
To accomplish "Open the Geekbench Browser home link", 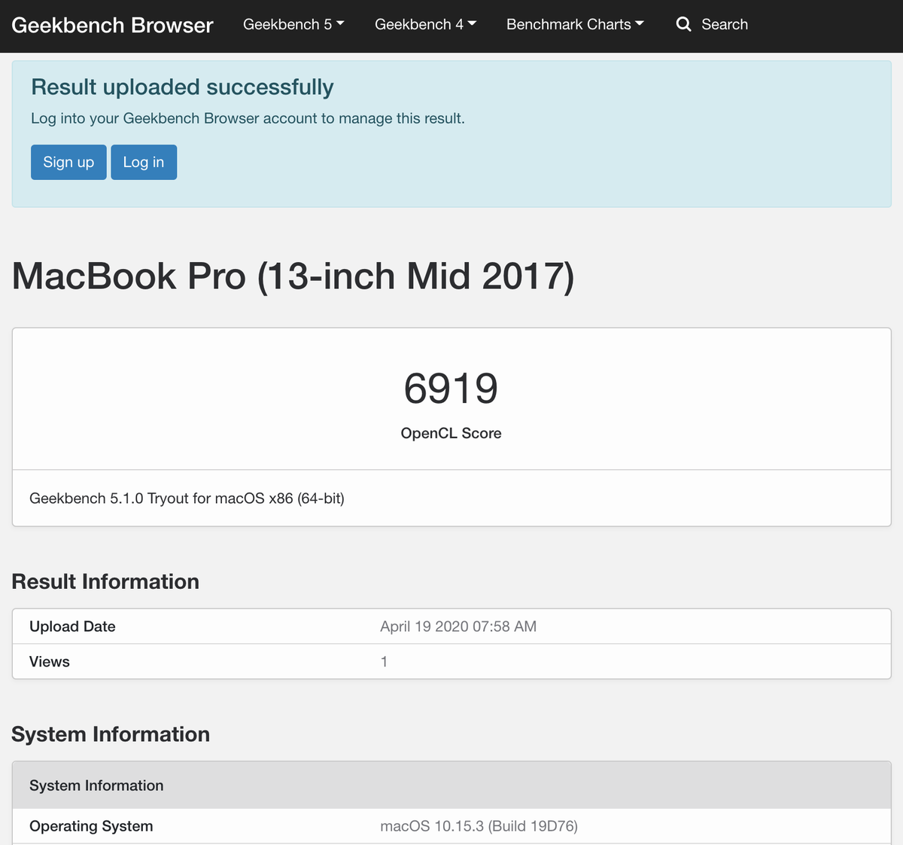I will pos(112,26).
